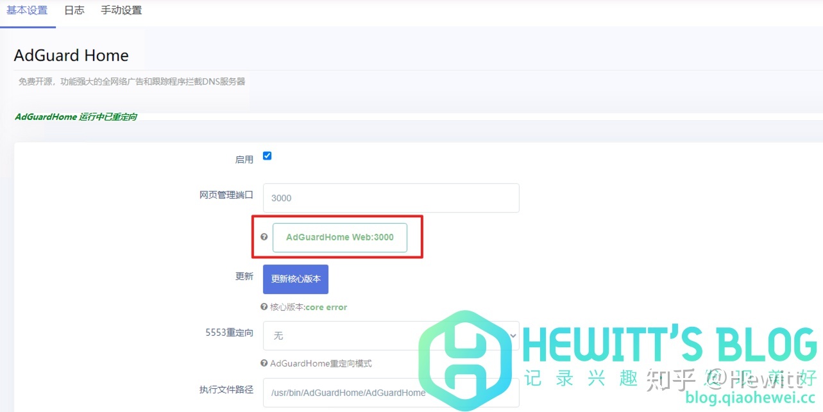Click the help icon before AdGuardHome重定向模式
The width and height of the screenshot is (823, 412).
[264, 363]
